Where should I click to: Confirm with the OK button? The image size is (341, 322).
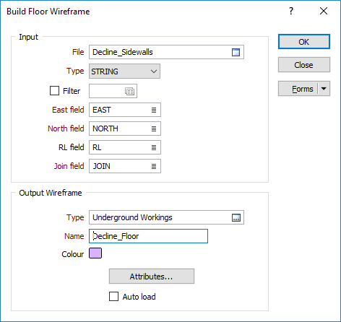click(x=304, y=42)
